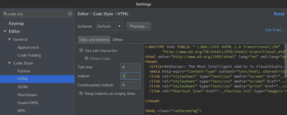Click the Tab size field
The image size is (287, 115).
click(x=130, y=67)
